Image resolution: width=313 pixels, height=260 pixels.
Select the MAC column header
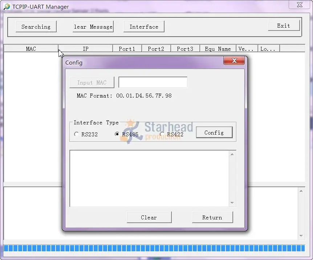pos(31,49)
